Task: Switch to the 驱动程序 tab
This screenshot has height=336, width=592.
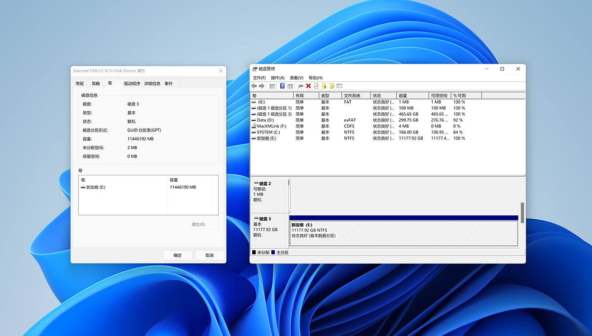Action: [132, 83]
